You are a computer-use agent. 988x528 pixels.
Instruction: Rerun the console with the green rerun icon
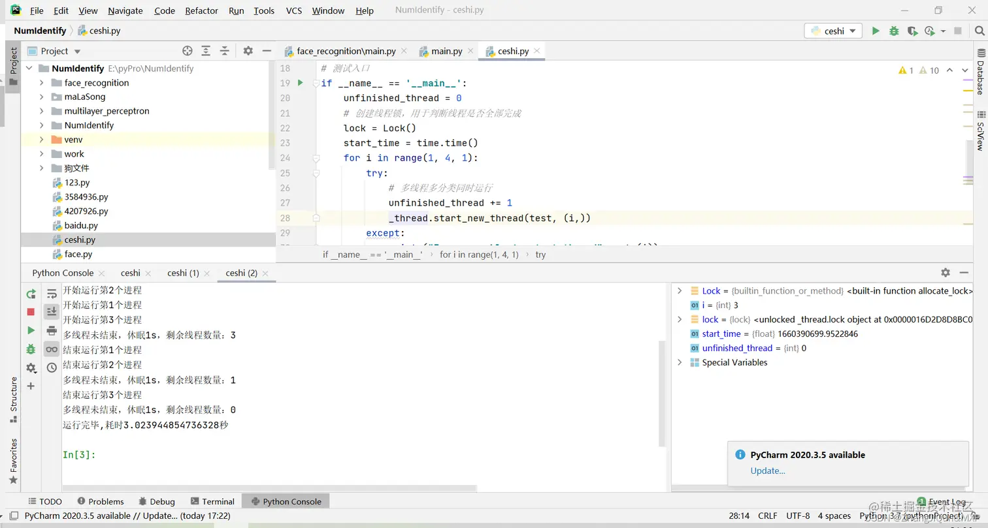(31, 294)
